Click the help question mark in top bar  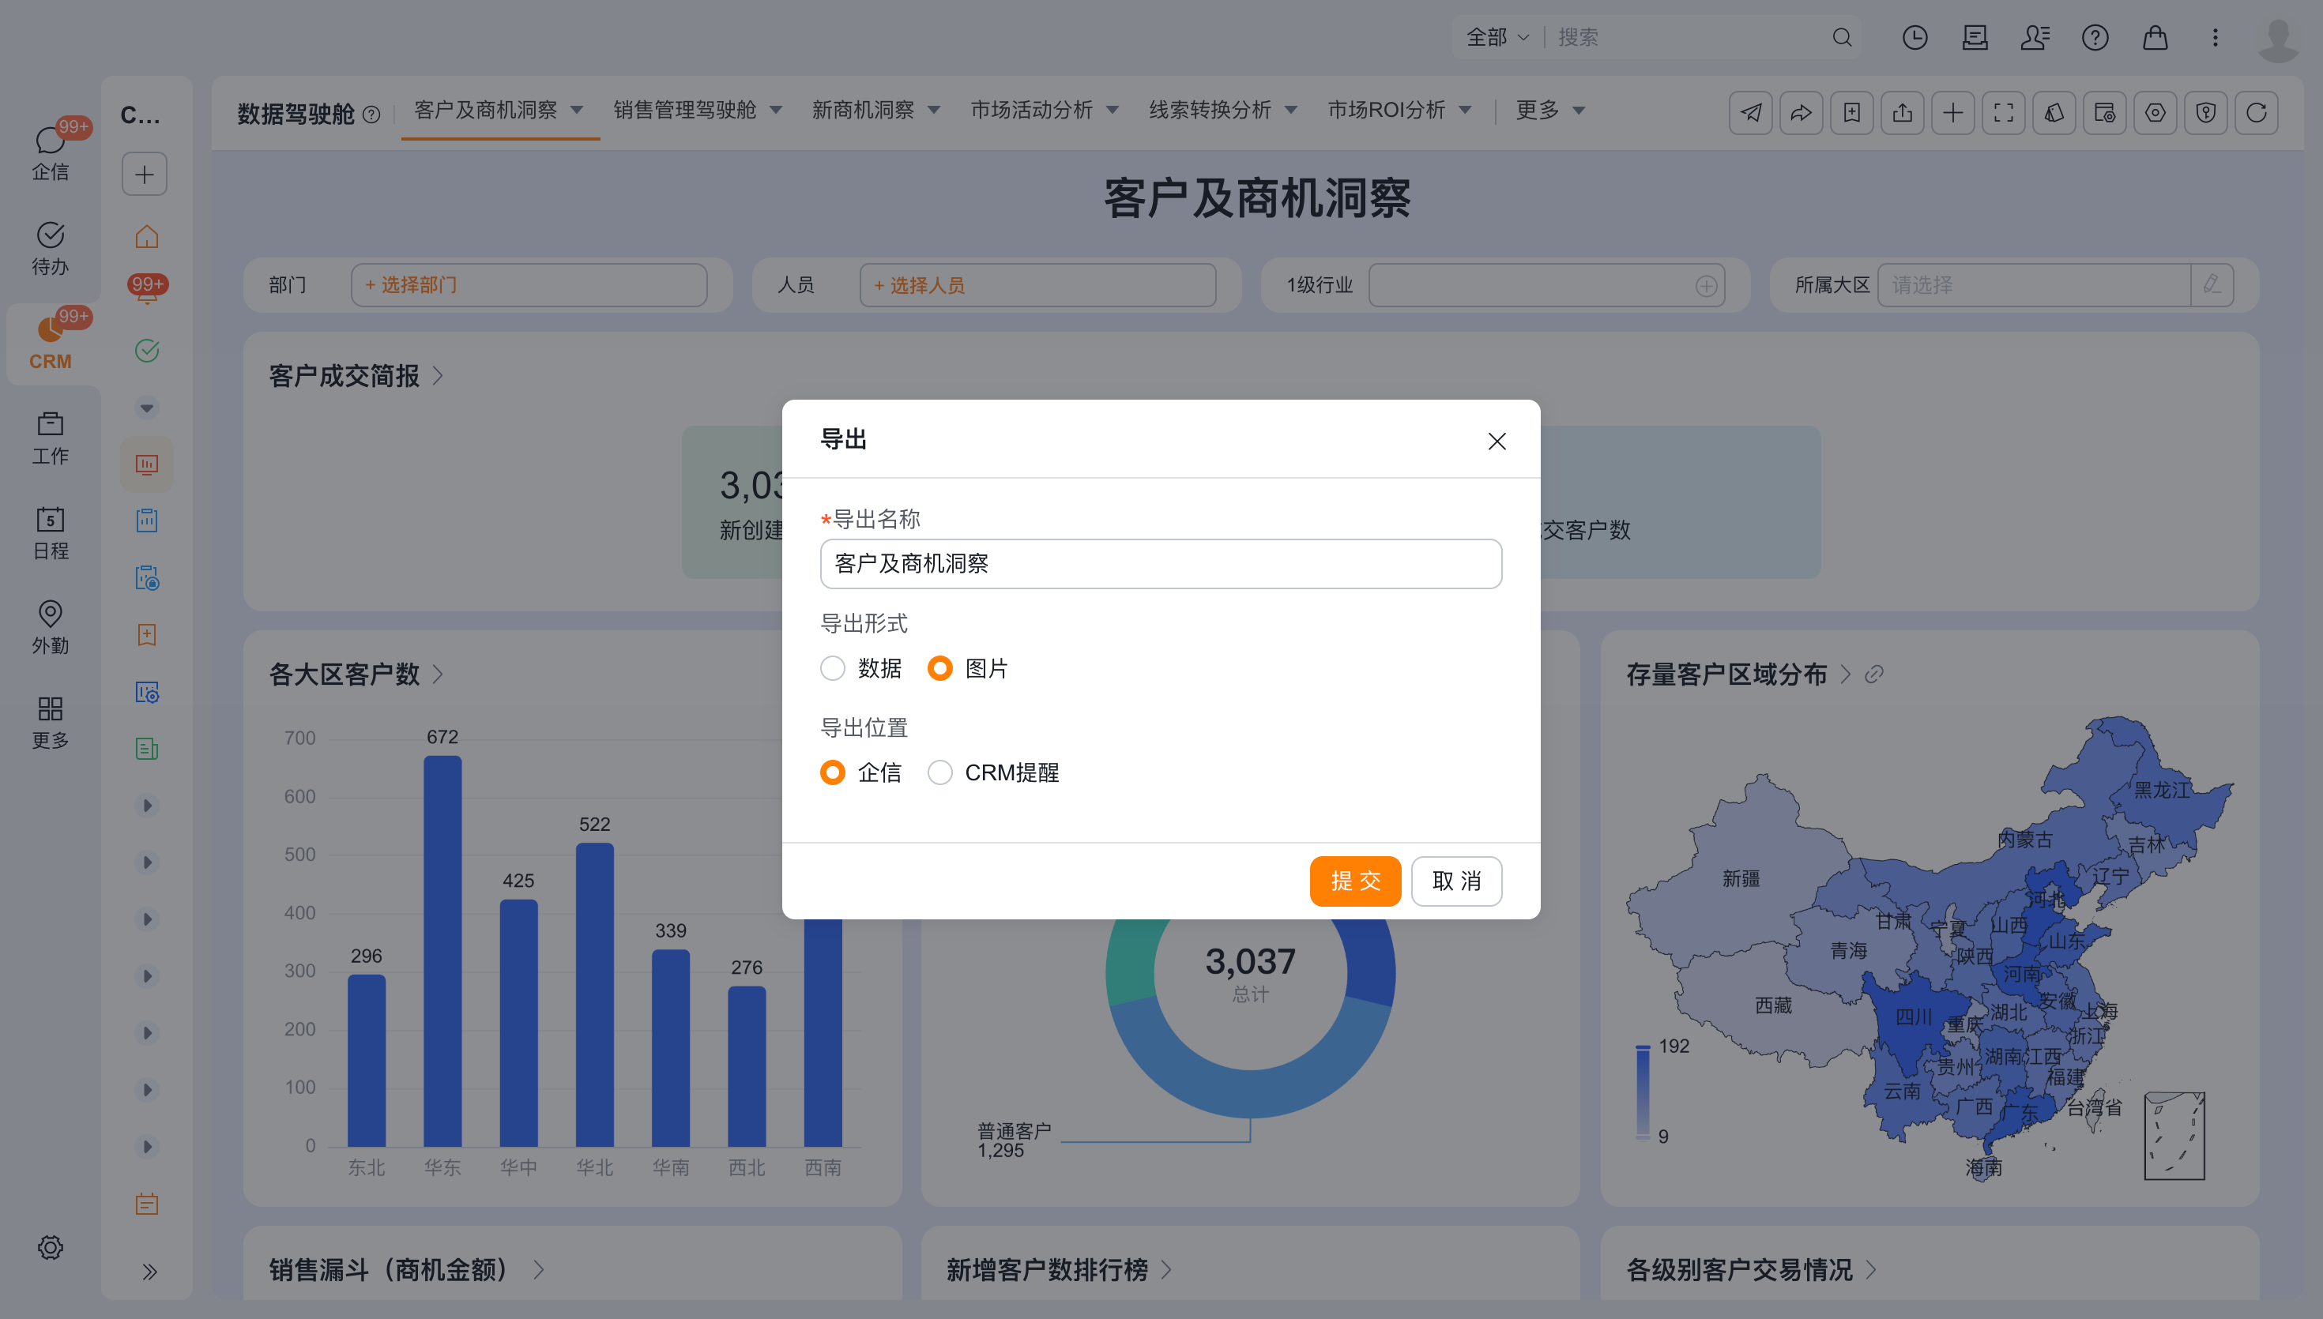tap(2095, 37)
